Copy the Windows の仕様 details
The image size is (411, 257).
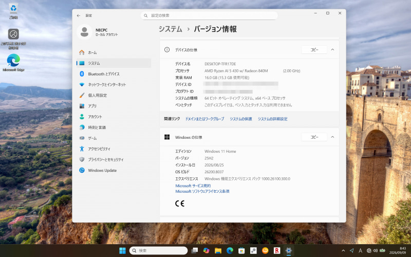[314, 137]
